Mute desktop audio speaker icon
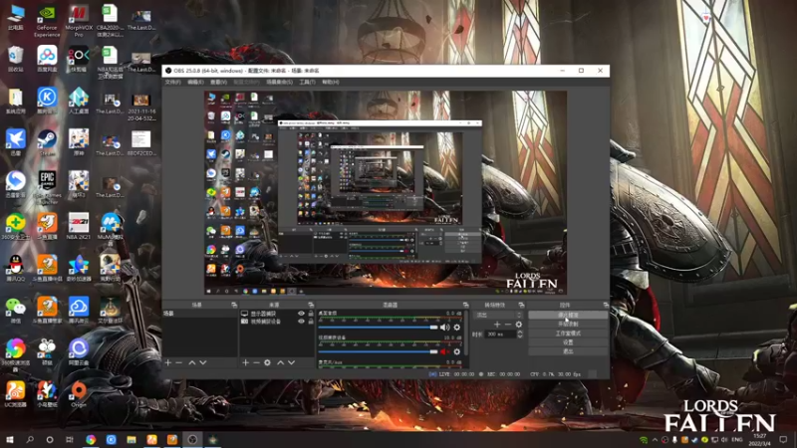The height and width of the screenshot is (448, 797). coord(444,328)
